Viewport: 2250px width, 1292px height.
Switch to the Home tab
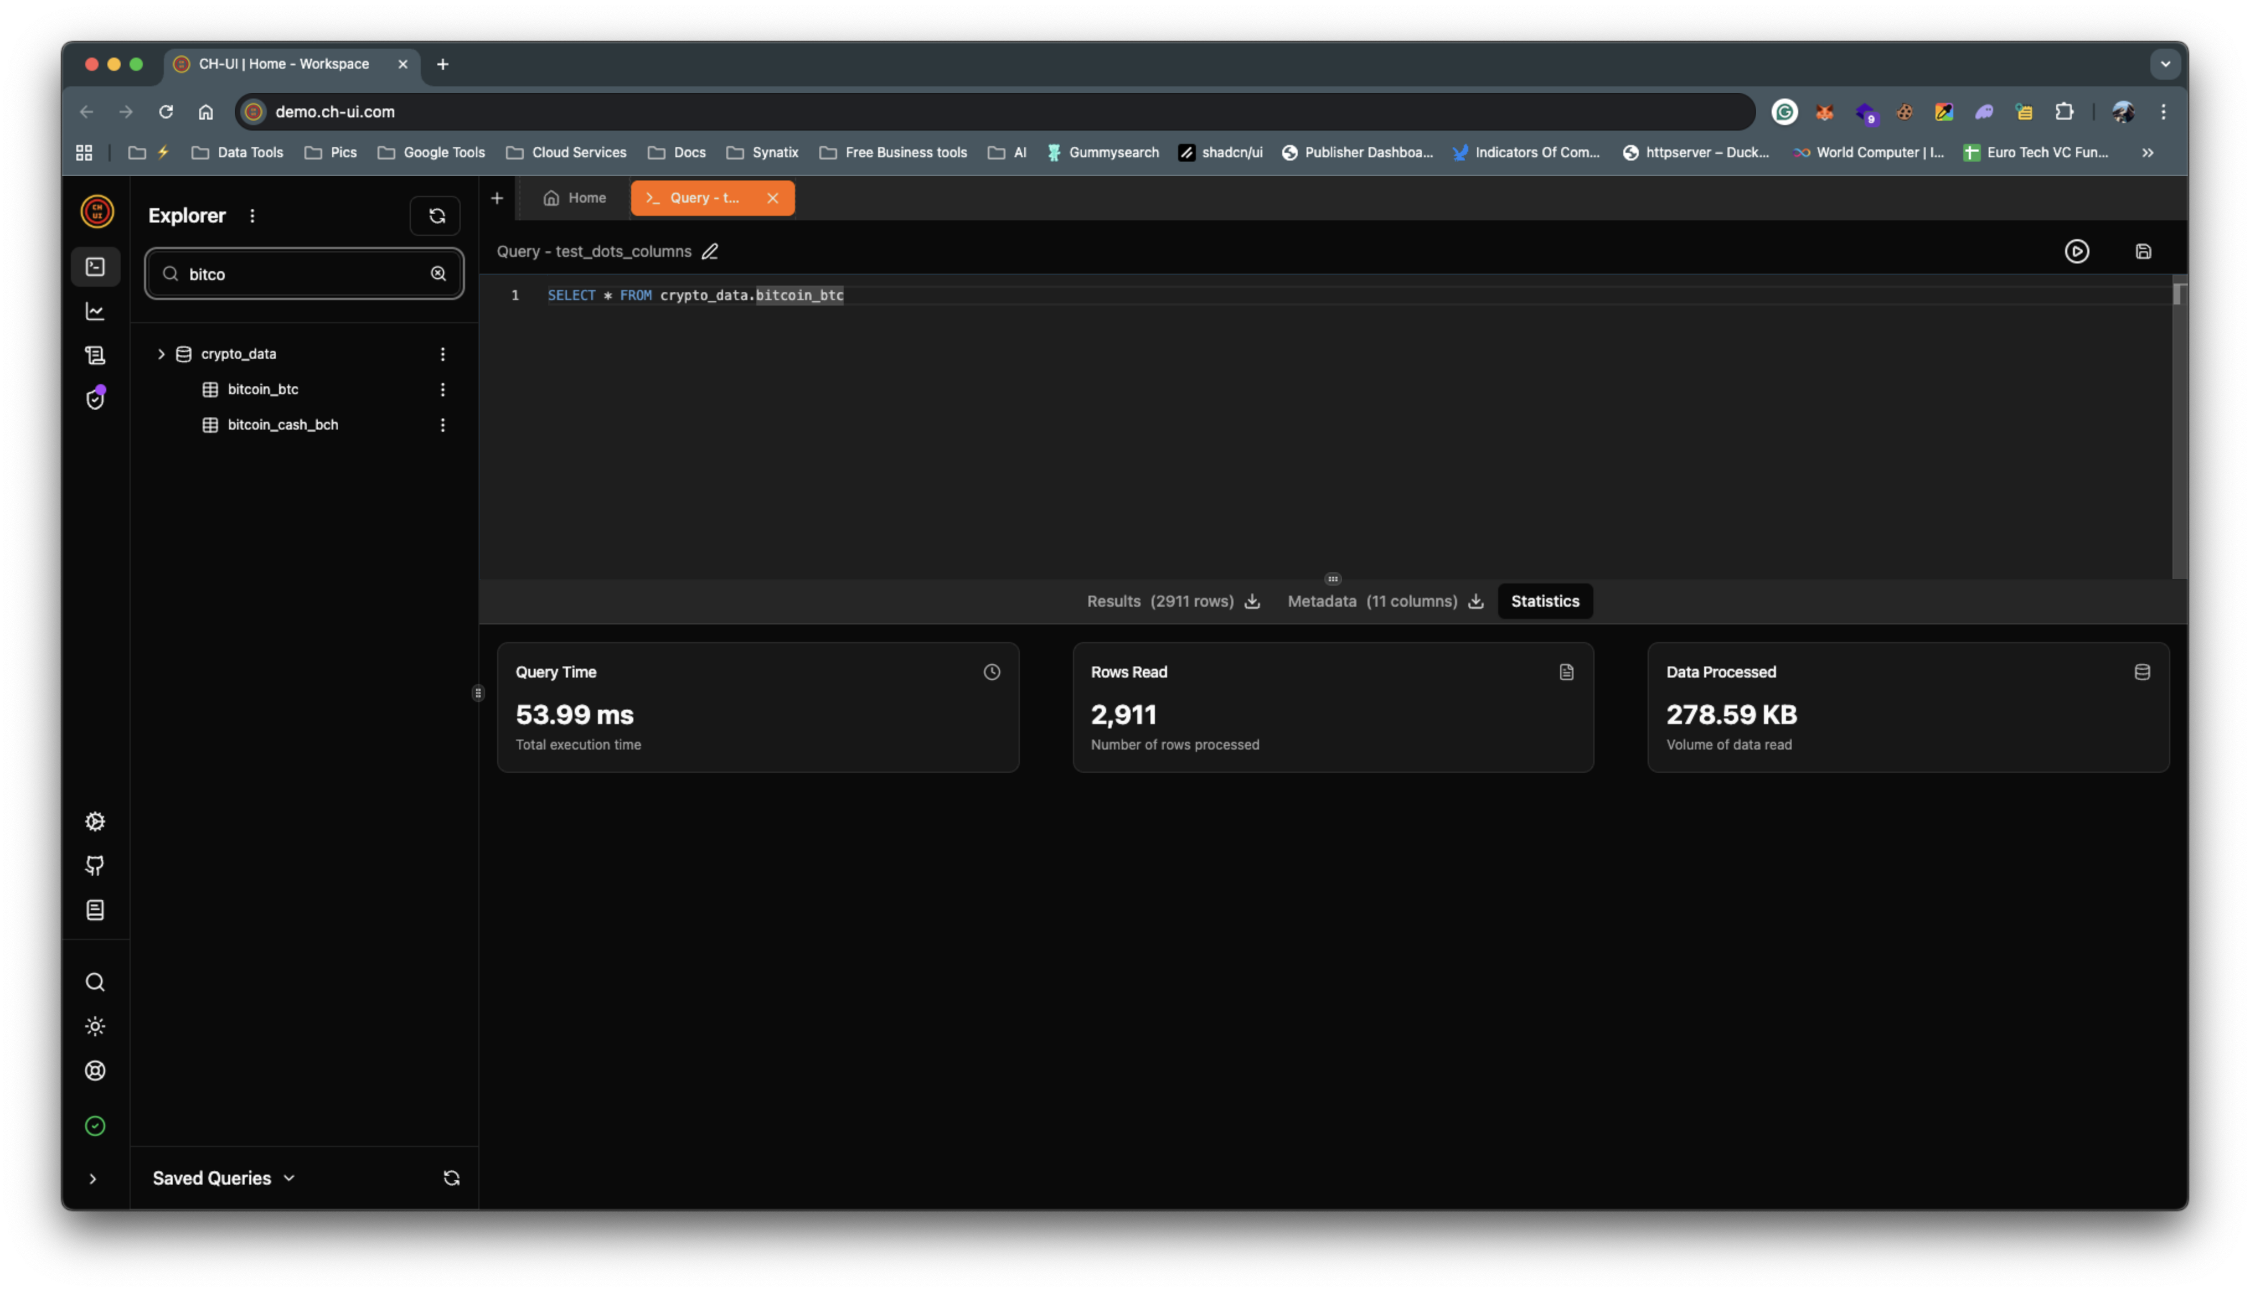[x=575, y=198]
